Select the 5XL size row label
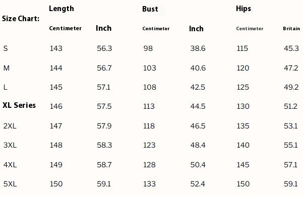The height and width of the screenshot is (197, 303). pos(10,184)
